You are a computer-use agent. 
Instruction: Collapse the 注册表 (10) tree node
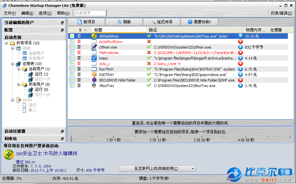pyautogui.click(x=12, y=64)
